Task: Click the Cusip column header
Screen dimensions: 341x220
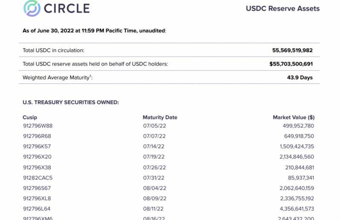Action: (x=30, y=117)
